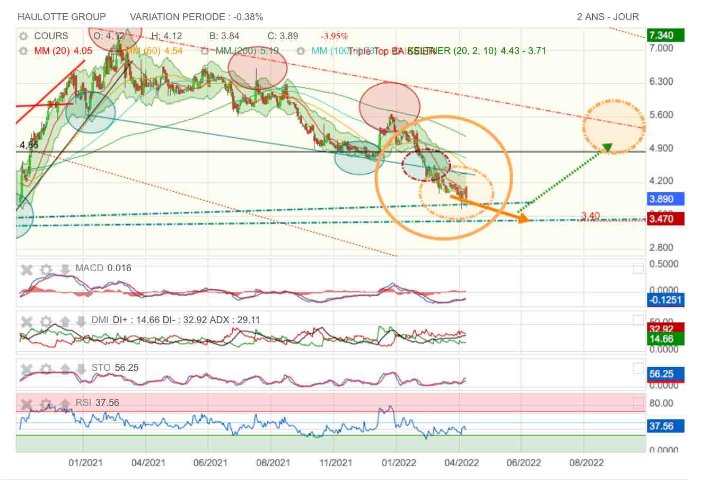Click the 14.66 DI+ value tag
Screen dimensions: 702x480
(665, 339)
